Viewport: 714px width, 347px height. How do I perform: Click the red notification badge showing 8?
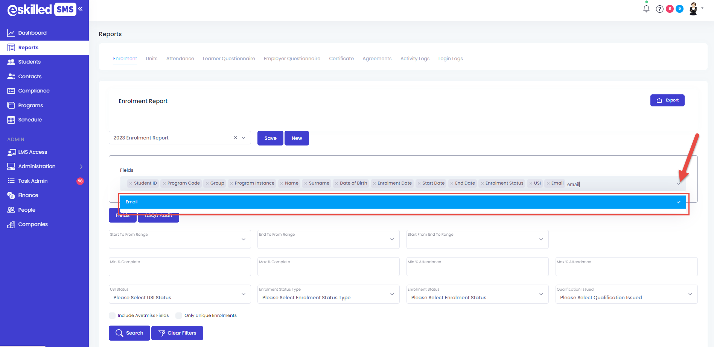[x=670, y=9]
